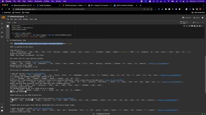Open cell editor settings gear
This screenshot has height=115, width=206.
point(194,26)
